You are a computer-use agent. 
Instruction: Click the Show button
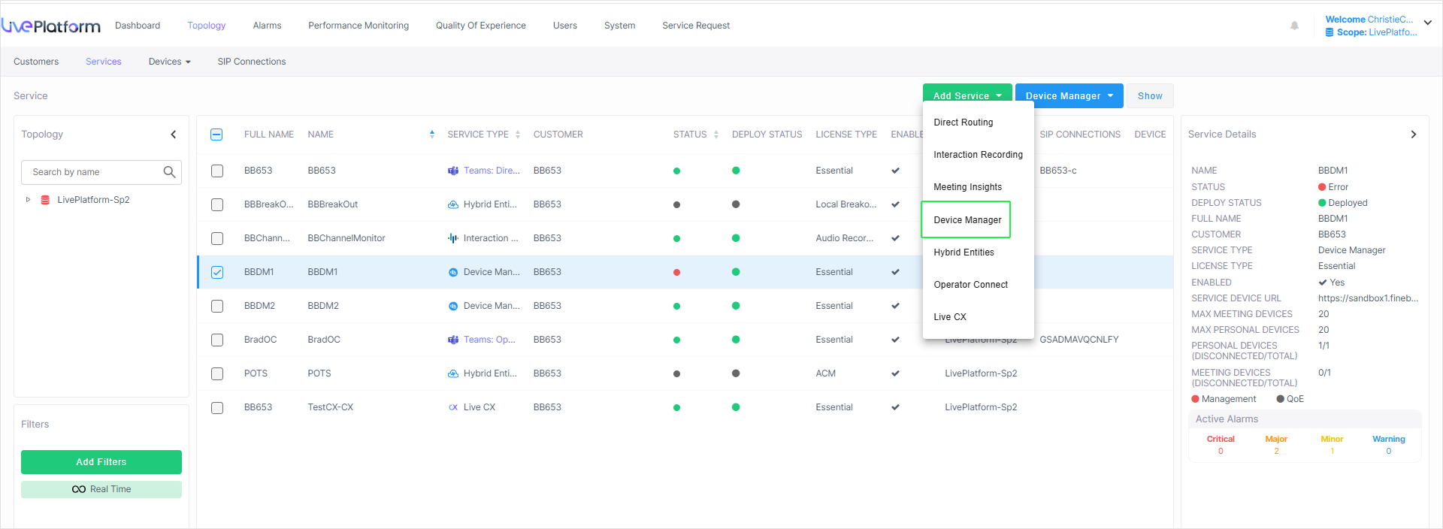(1150, 95)
